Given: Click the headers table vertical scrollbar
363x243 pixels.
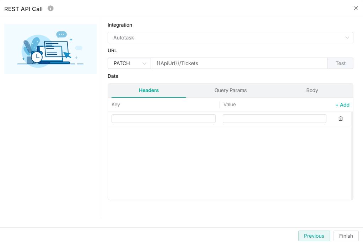Looking at the screenshot, I should point(352,156).
